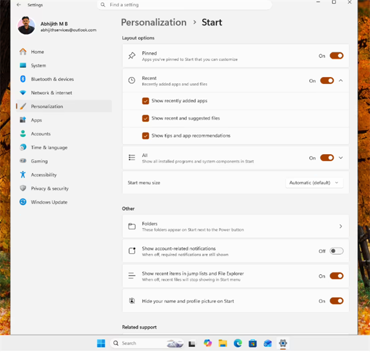The image size is (370, 352).
Task: Click the Task View taskbar icon
Action: point(192,344)
